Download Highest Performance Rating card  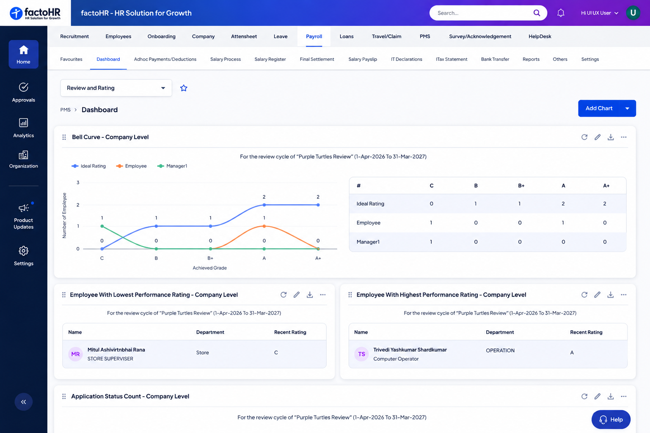[x=611, y=295]
